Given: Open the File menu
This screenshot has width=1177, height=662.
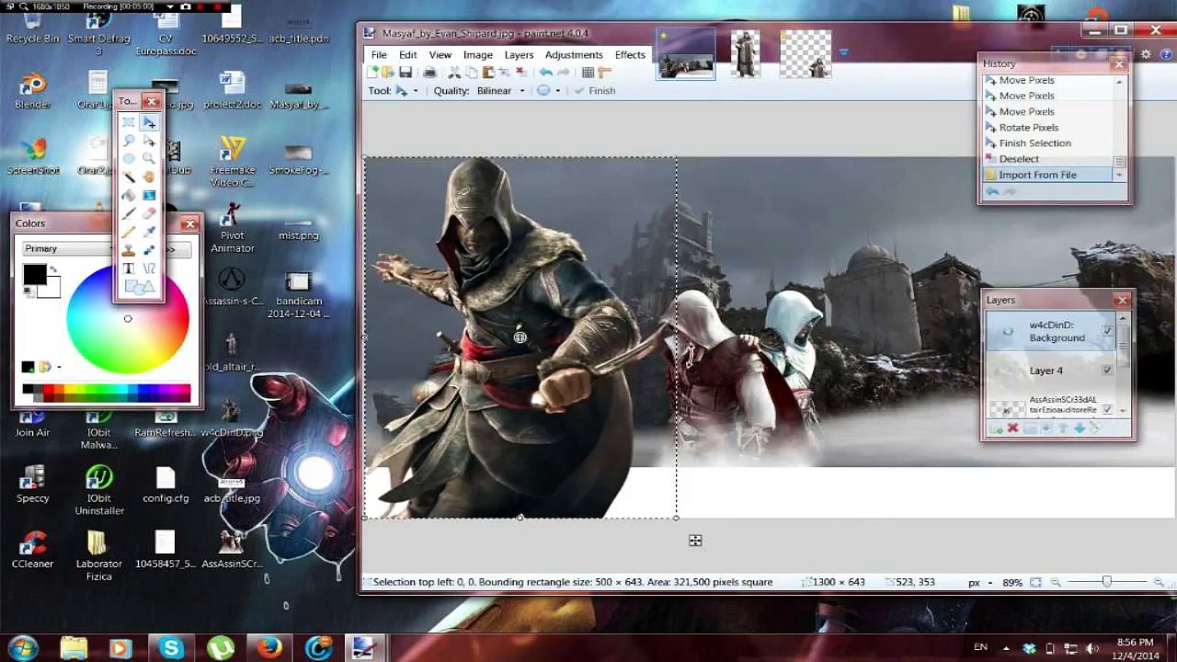Looking at the screenshot, I should pyautogui.click(x=379, y=55).
